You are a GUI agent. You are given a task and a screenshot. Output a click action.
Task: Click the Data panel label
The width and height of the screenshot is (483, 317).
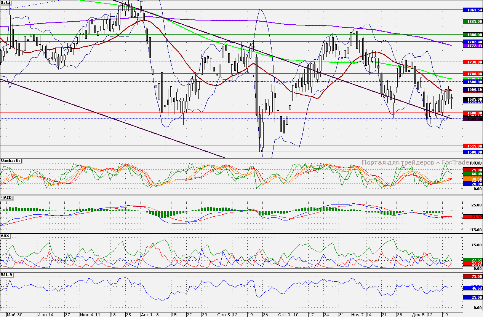[6, 3]
